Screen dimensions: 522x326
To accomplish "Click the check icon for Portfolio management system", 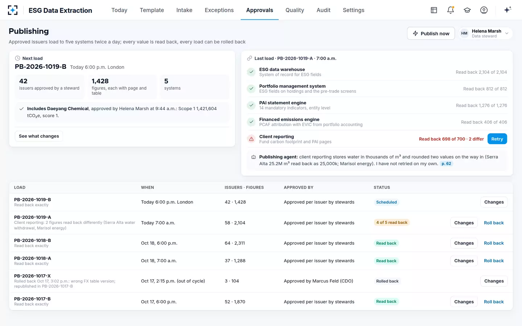I will (x=251, y=88).
